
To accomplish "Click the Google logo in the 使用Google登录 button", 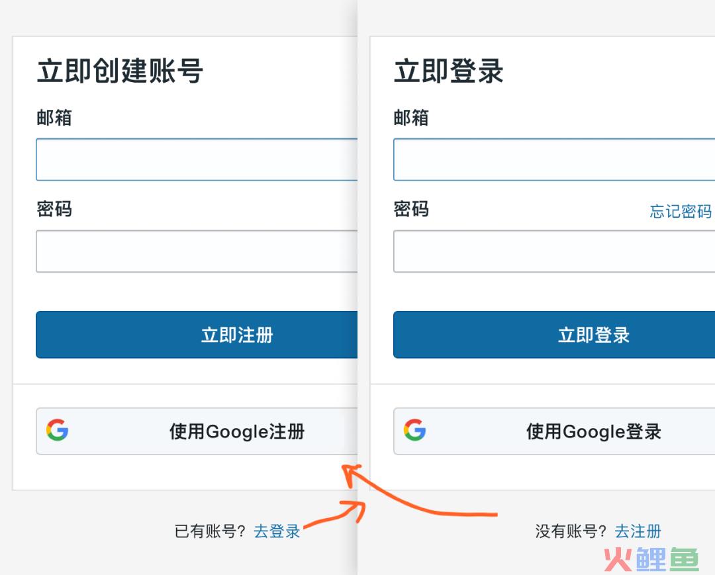I will pos(415,431).
